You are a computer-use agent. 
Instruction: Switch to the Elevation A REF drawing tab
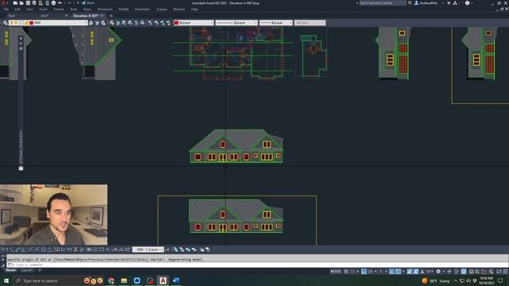86,16
